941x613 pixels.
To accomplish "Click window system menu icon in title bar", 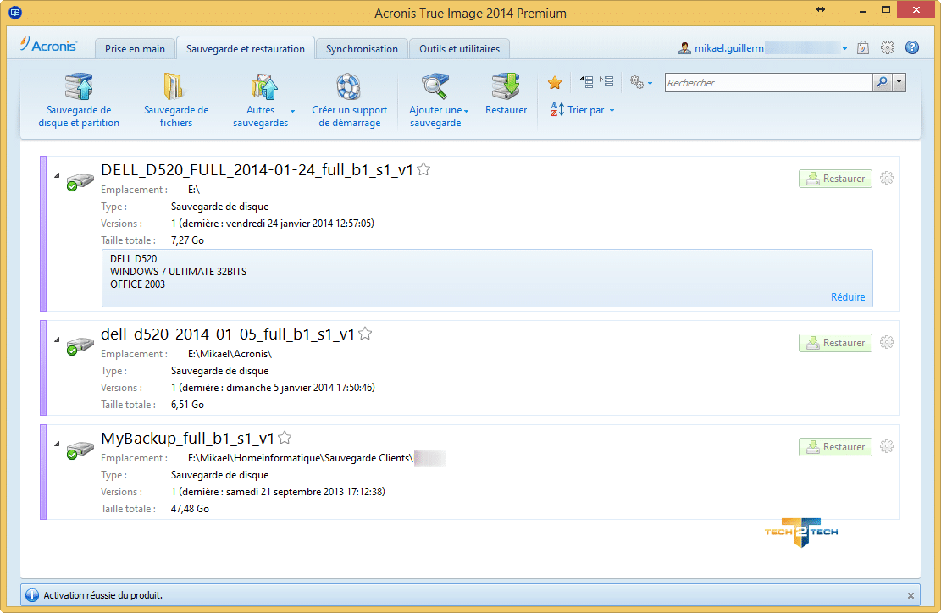I will point(15,12).
